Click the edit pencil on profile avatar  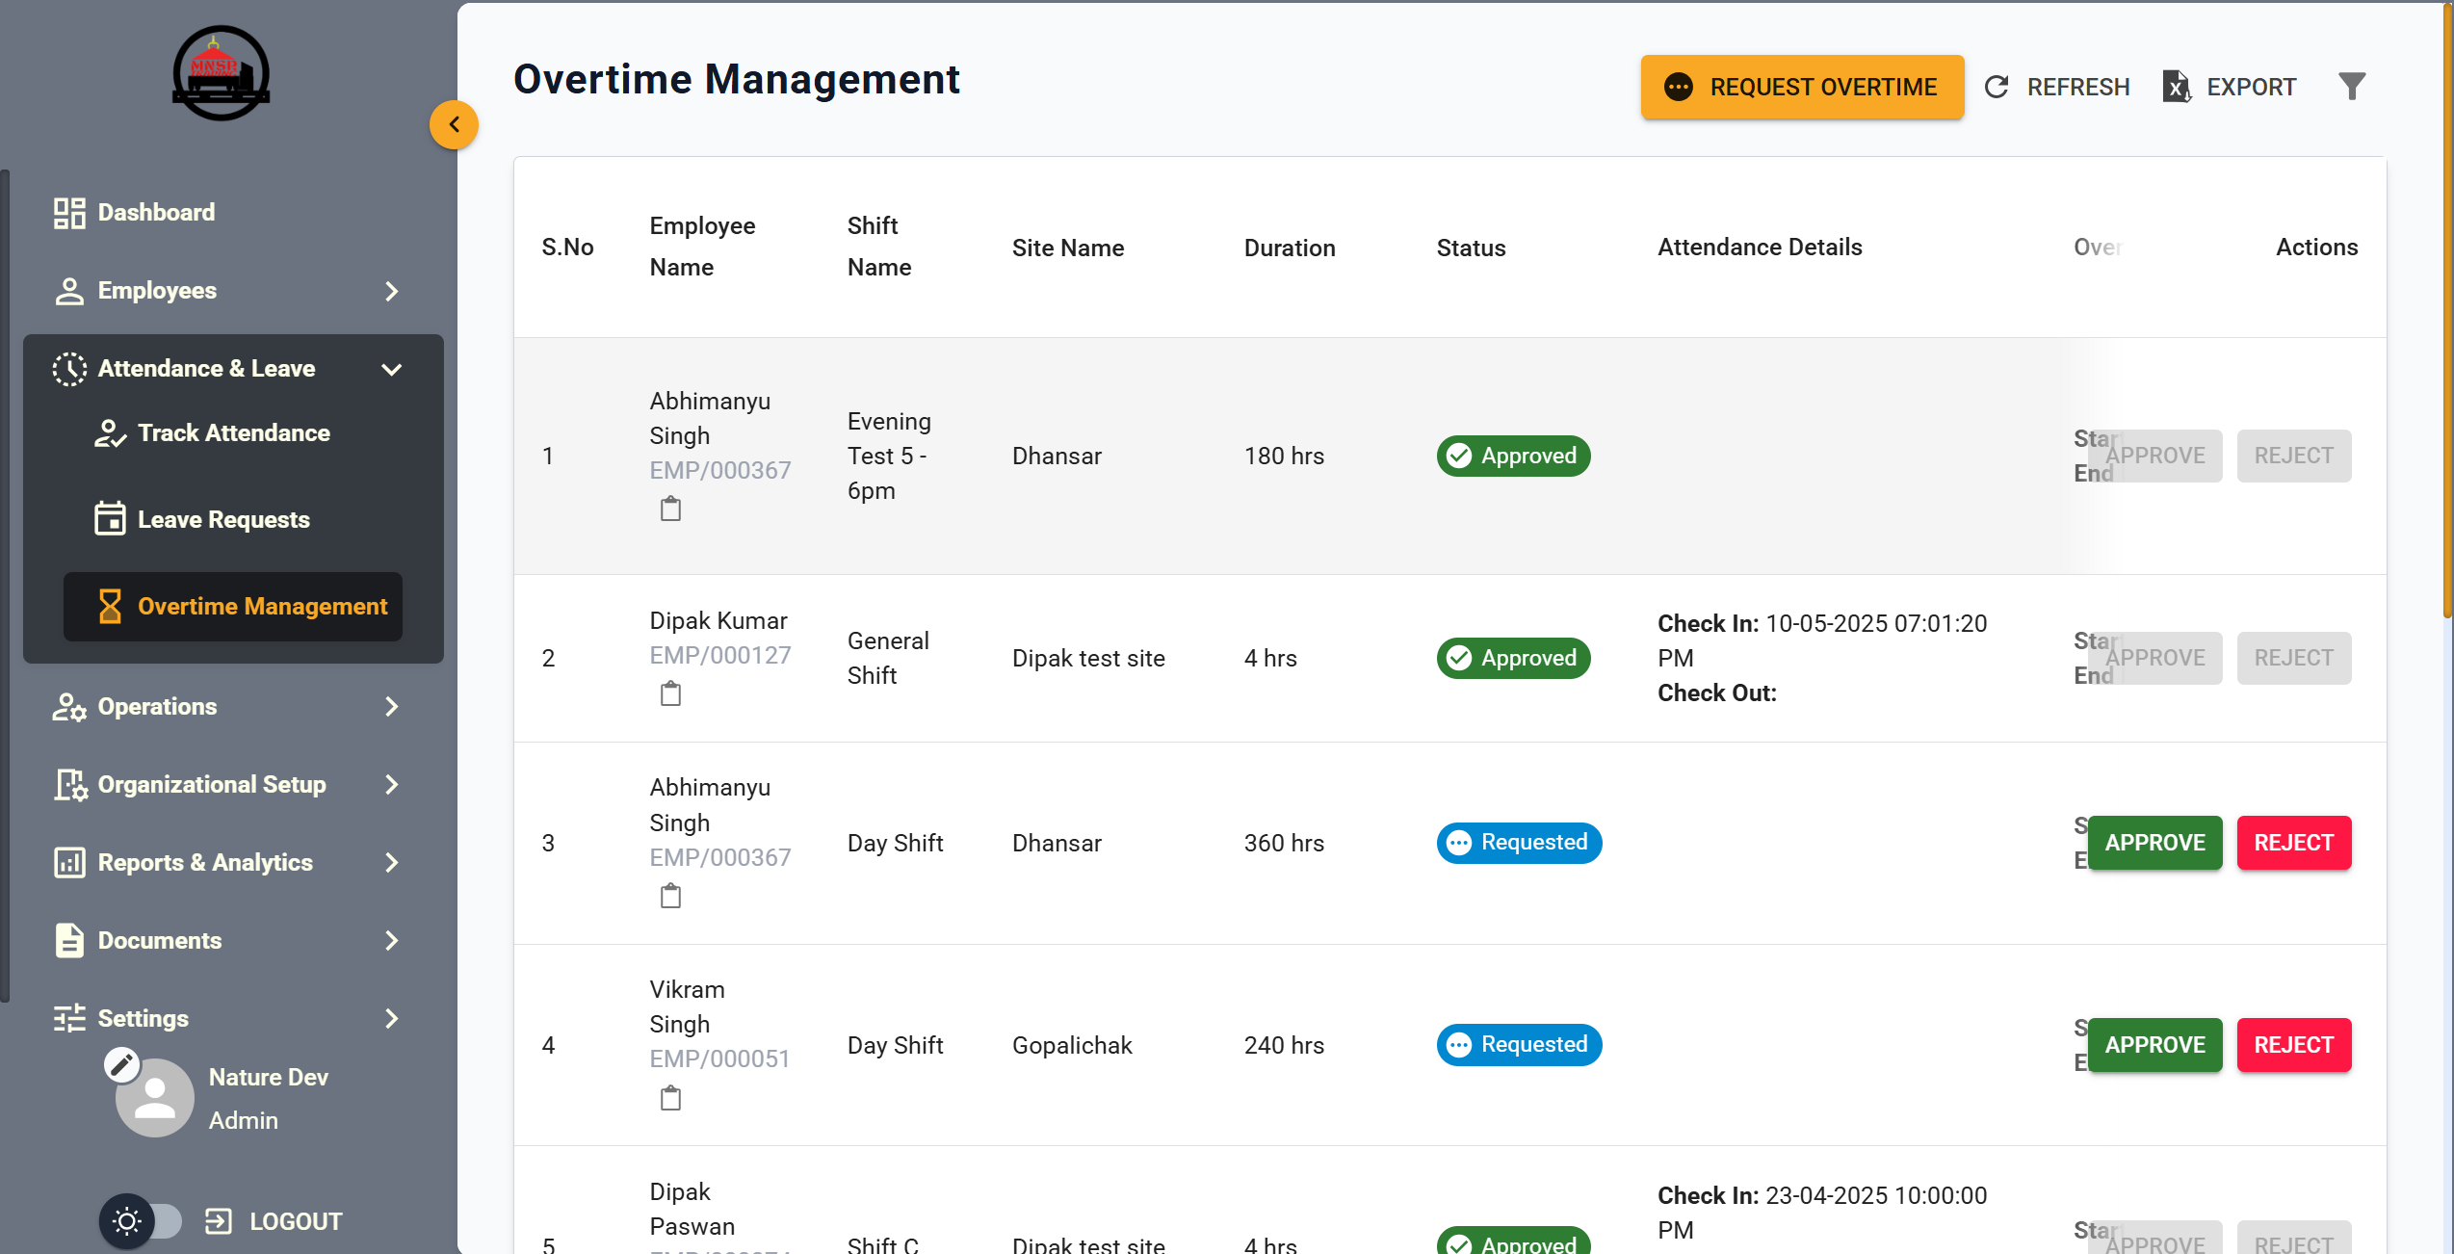pyautogui.click(x=122, y=1064)
